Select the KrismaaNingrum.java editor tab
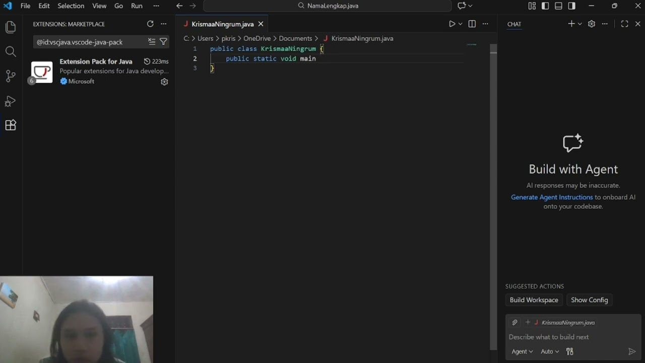Viewport: 645px width, 363px height. click(x=222, y=24)
